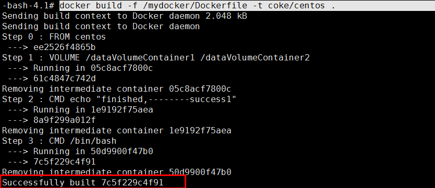Click the 'Successfully built 7c5f229c4f91' line
435x188 pixels.
[83, 183]
